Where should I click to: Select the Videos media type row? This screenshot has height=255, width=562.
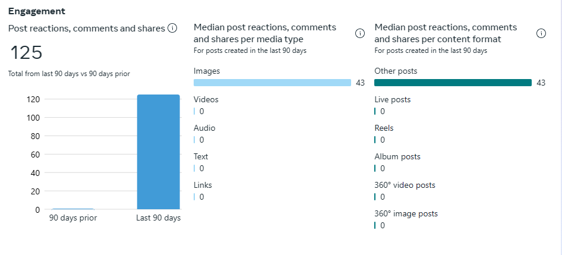pos(206,99)
